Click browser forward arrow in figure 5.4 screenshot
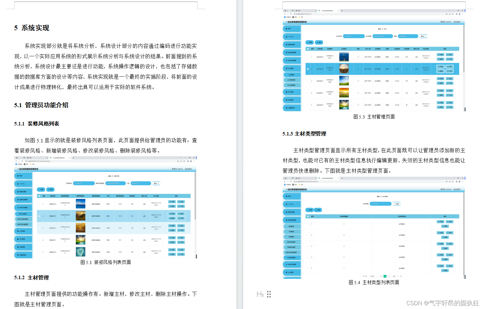This screenshot has height=309, width=484. click(x=288, y=181)
